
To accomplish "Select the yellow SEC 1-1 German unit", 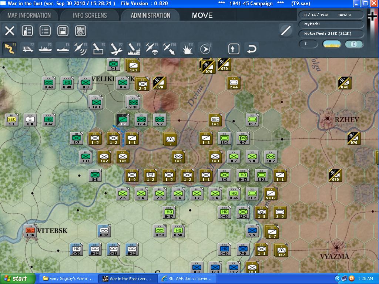I will (11, 120).
